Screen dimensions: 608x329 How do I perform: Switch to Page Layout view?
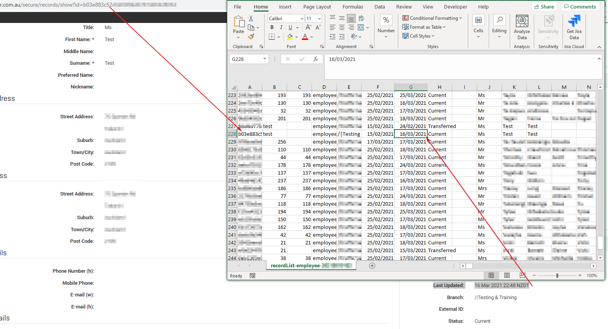point(507,275)
